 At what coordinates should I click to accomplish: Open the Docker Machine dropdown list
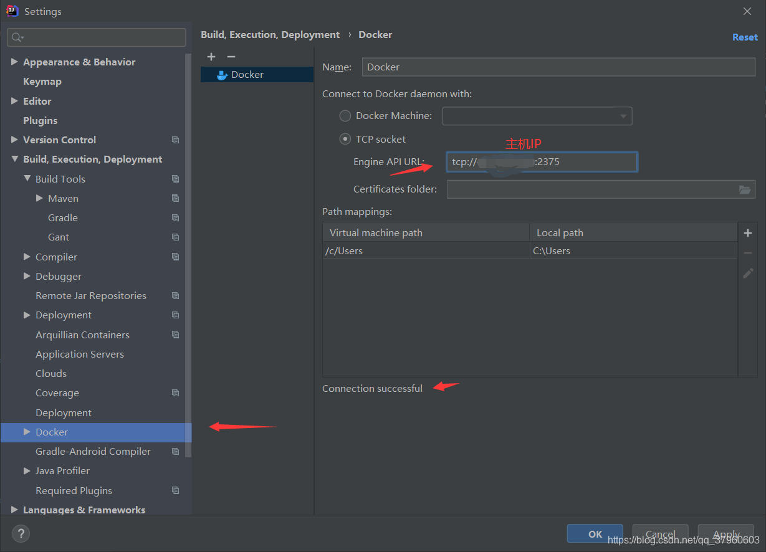623,116
